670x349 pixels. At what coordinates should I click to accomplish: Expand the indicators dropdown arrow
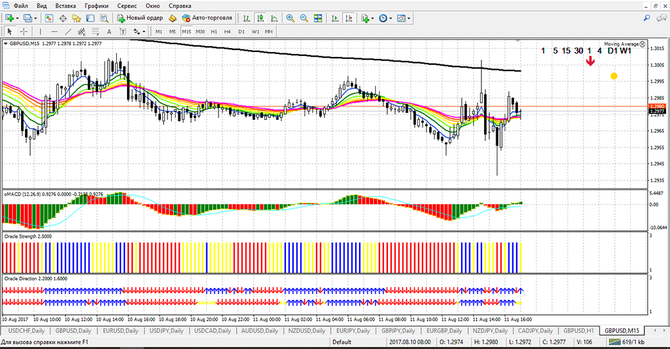click(373, 19)
